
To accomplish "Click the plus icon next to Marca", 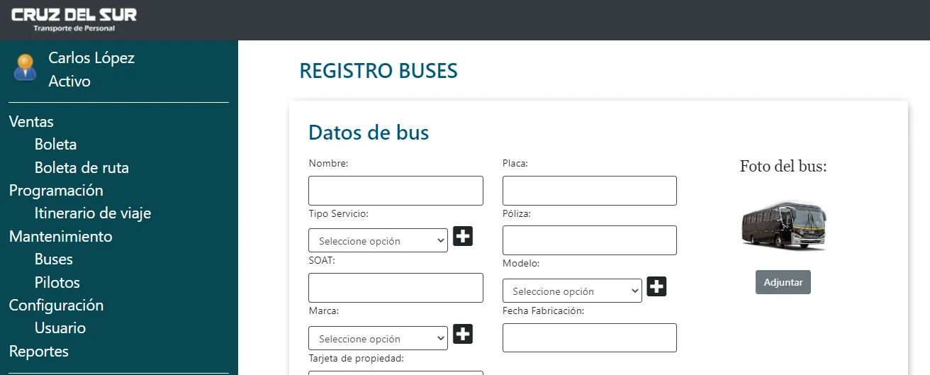I will click(463, 334).
